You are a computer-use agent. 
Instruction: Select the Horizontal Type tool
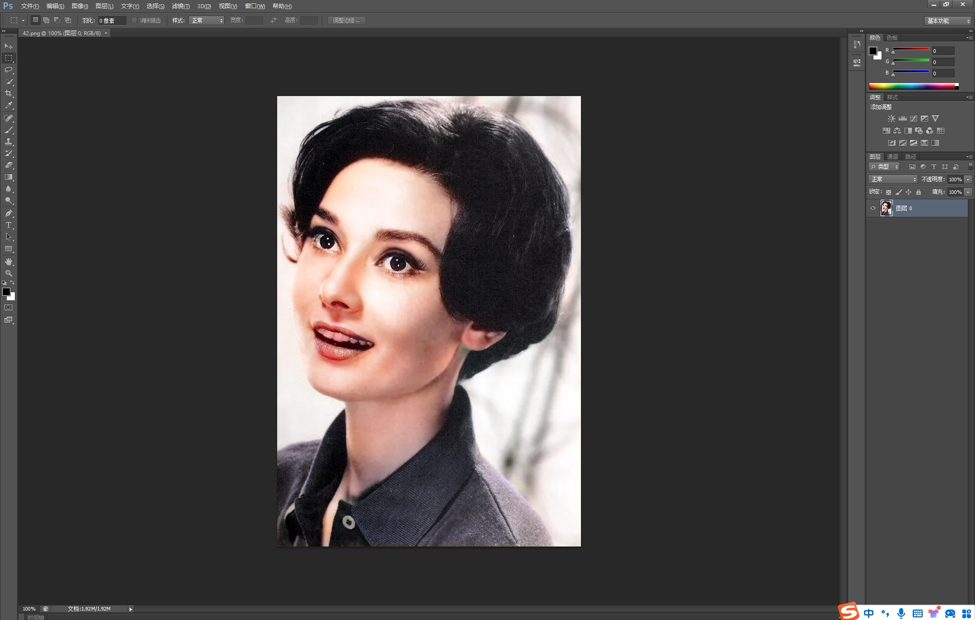9,225
